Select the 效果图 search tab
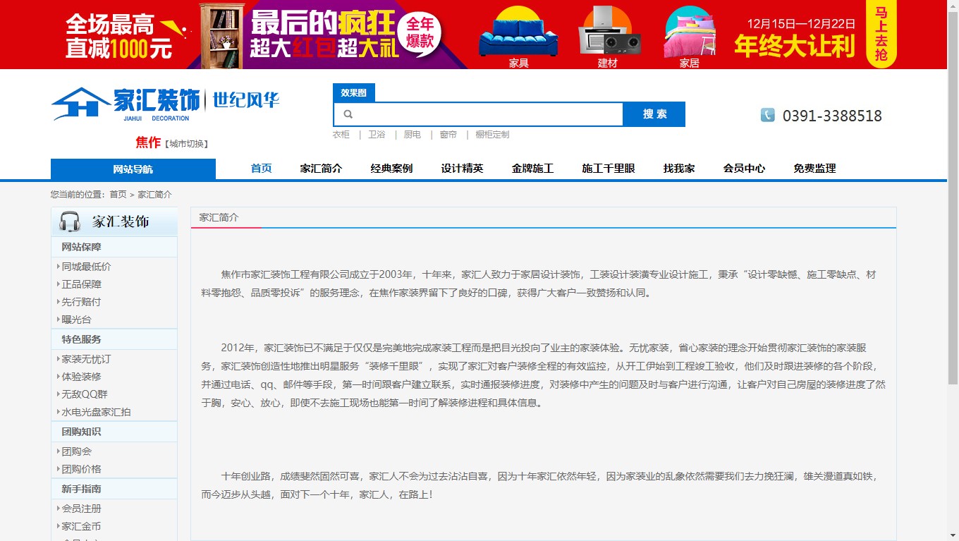Screen dimensions: 959x541 pos(353,93)
